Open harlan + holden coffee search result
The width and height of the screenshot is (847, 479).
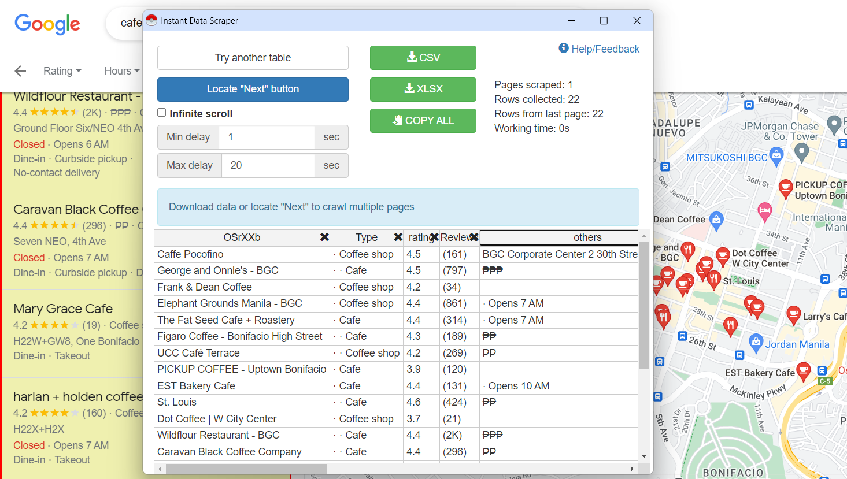(x=78, y=397)
